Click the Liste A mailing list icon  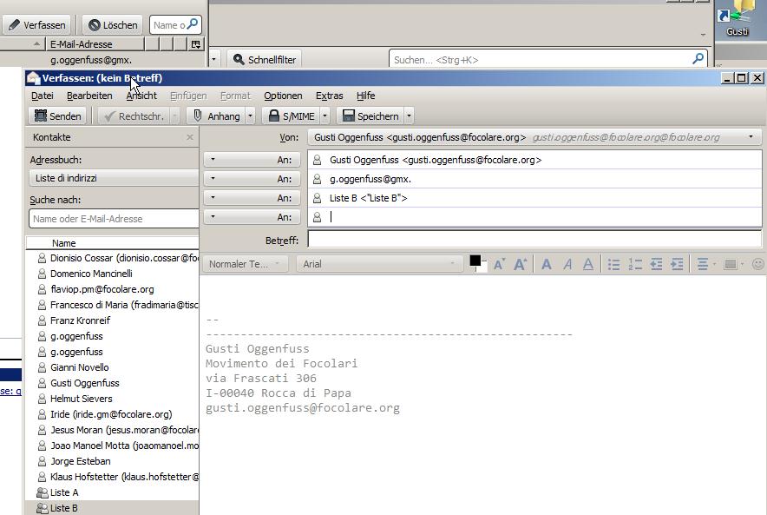[42, 492]
